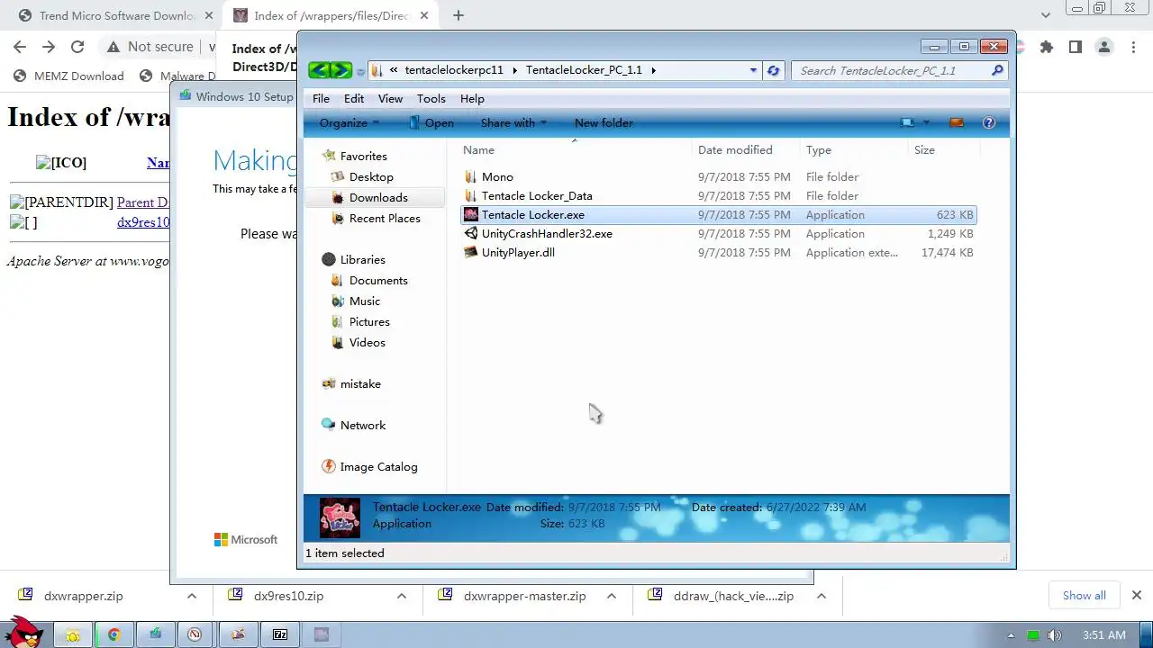Select the UnityPlayer.dll file icon

click(470, 253)
